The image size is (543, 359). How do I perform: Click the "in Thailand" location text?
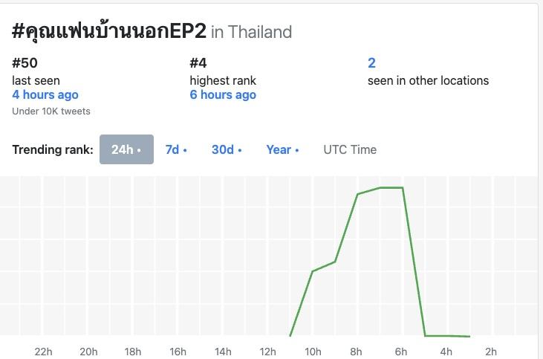[x=251, y=32]
